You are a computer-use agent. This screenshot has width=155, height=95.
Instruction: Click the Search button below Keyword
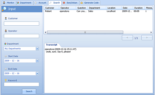point(29,91)
